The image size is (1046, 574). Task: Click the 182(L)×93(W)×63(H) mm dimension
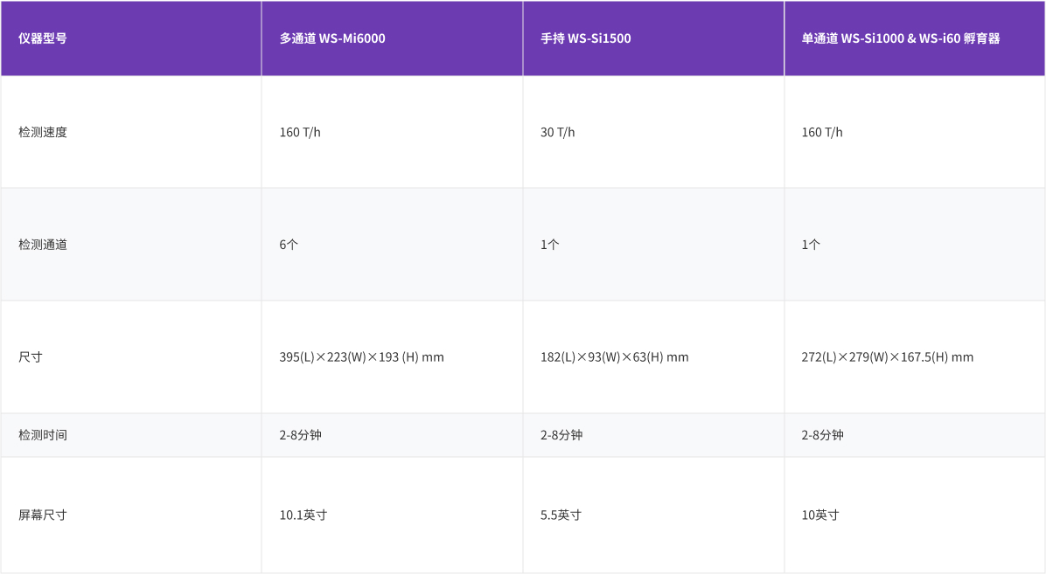pos(614,357)
